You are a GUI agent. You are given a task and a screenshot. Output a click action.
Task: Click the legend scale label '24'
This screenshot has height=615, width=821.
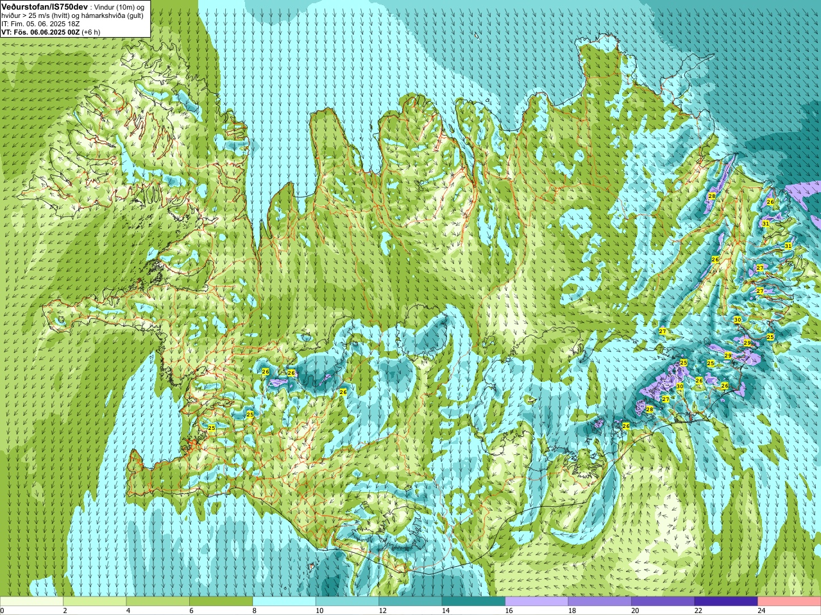[760, 611]
